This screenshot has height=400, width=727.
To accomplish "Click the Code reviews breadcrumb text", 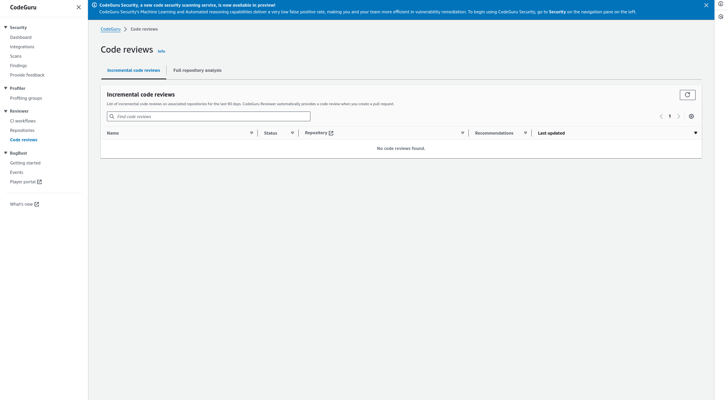I will [144, 29].
